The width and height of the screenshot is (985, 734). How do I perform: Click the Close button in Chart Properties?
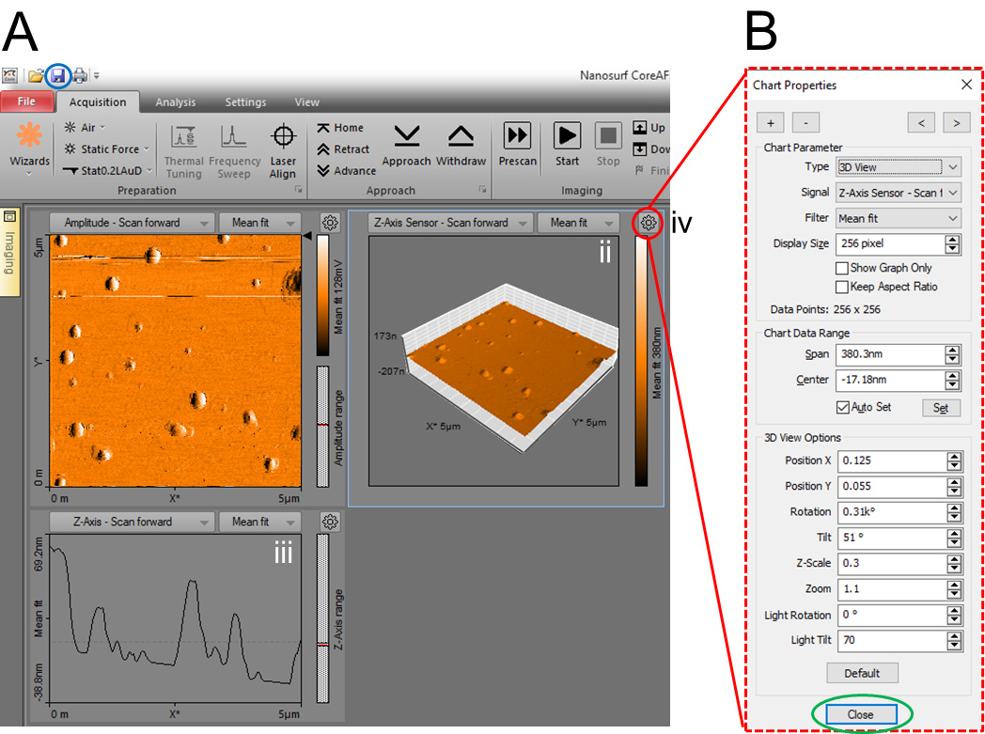861,715
